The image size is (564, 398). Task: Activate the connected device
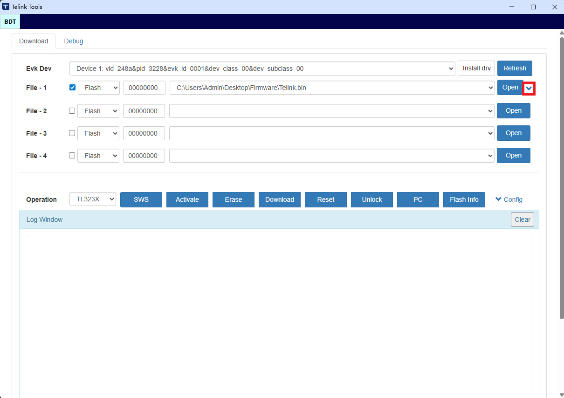coord(187,199)
